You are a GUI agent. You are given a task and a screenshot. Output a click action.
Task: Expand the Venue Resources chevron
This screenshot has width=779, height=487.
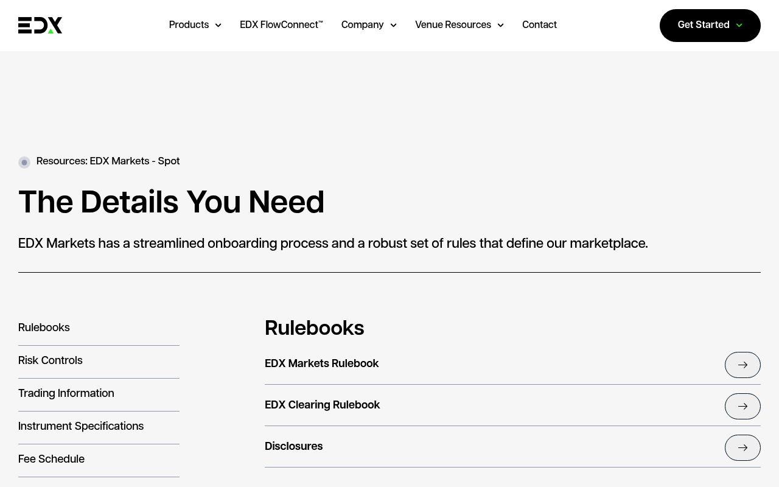point(500,26)
